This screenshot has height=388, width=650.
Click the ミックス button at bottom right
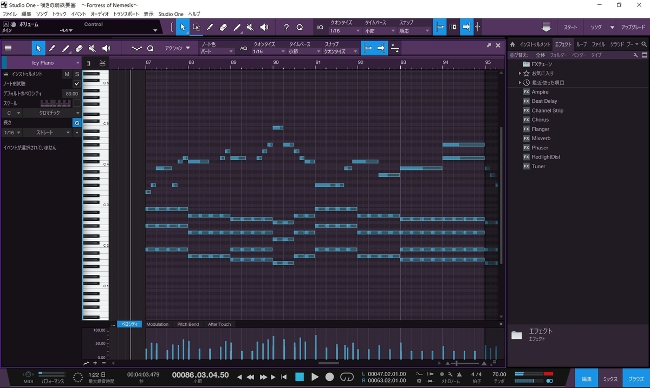tap(610, 379)
